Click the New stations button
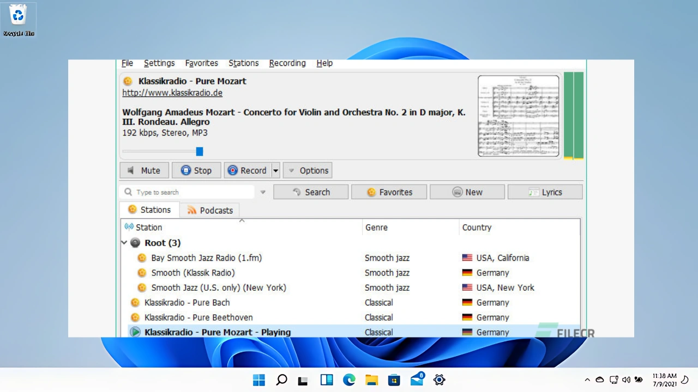 coord(467,192)
